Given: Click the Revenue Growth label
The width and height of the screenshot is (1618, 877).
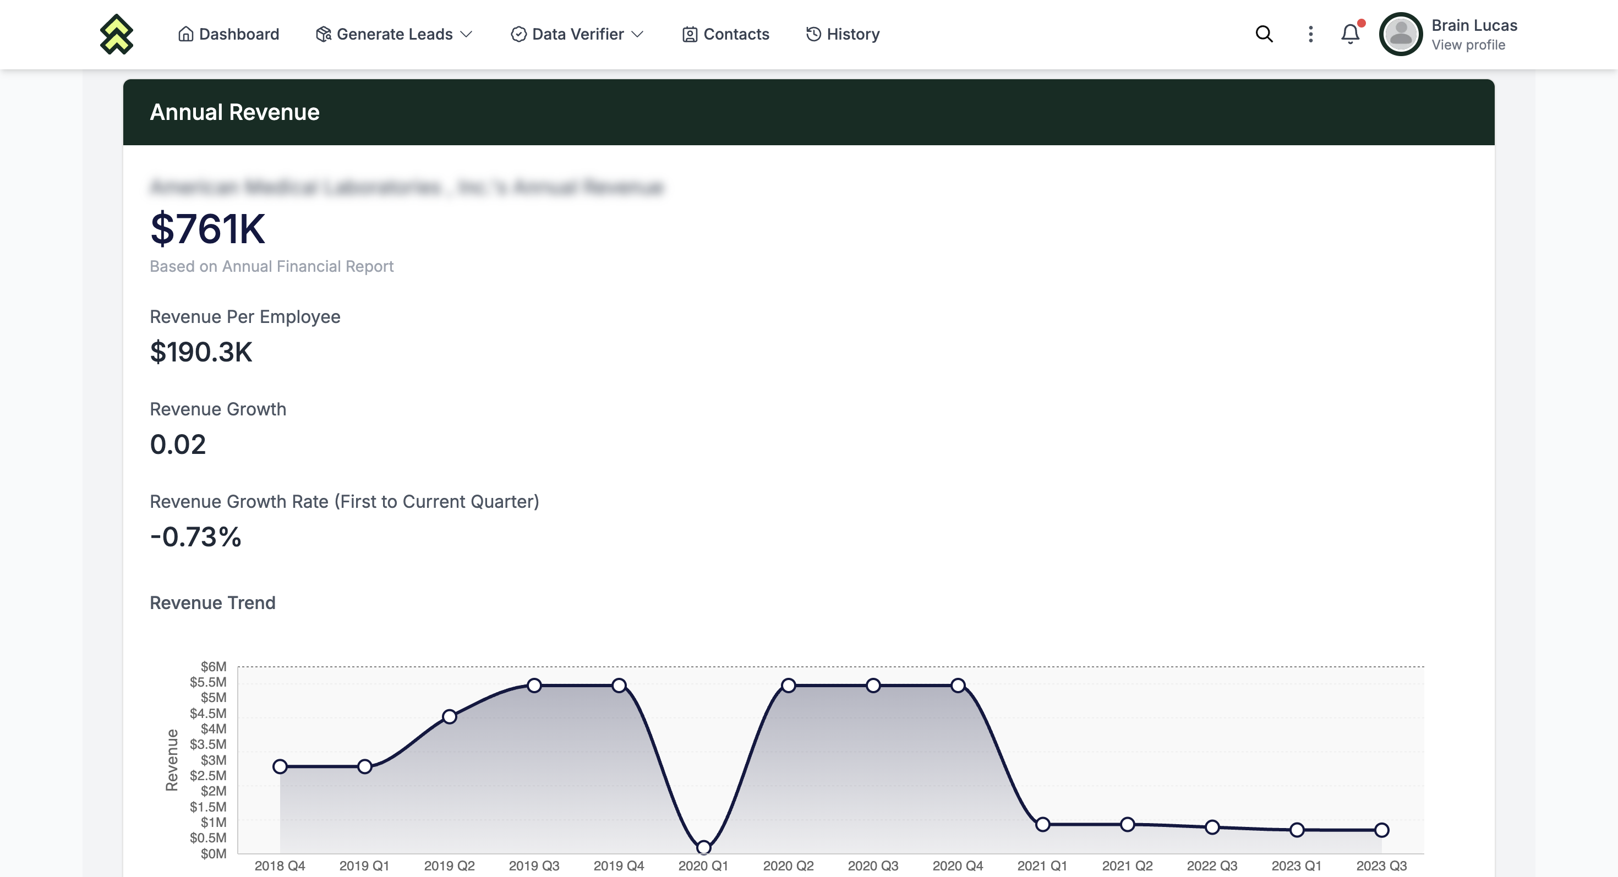Looking at the screenshot, I should pyautogui.click(x=218, y=409).
